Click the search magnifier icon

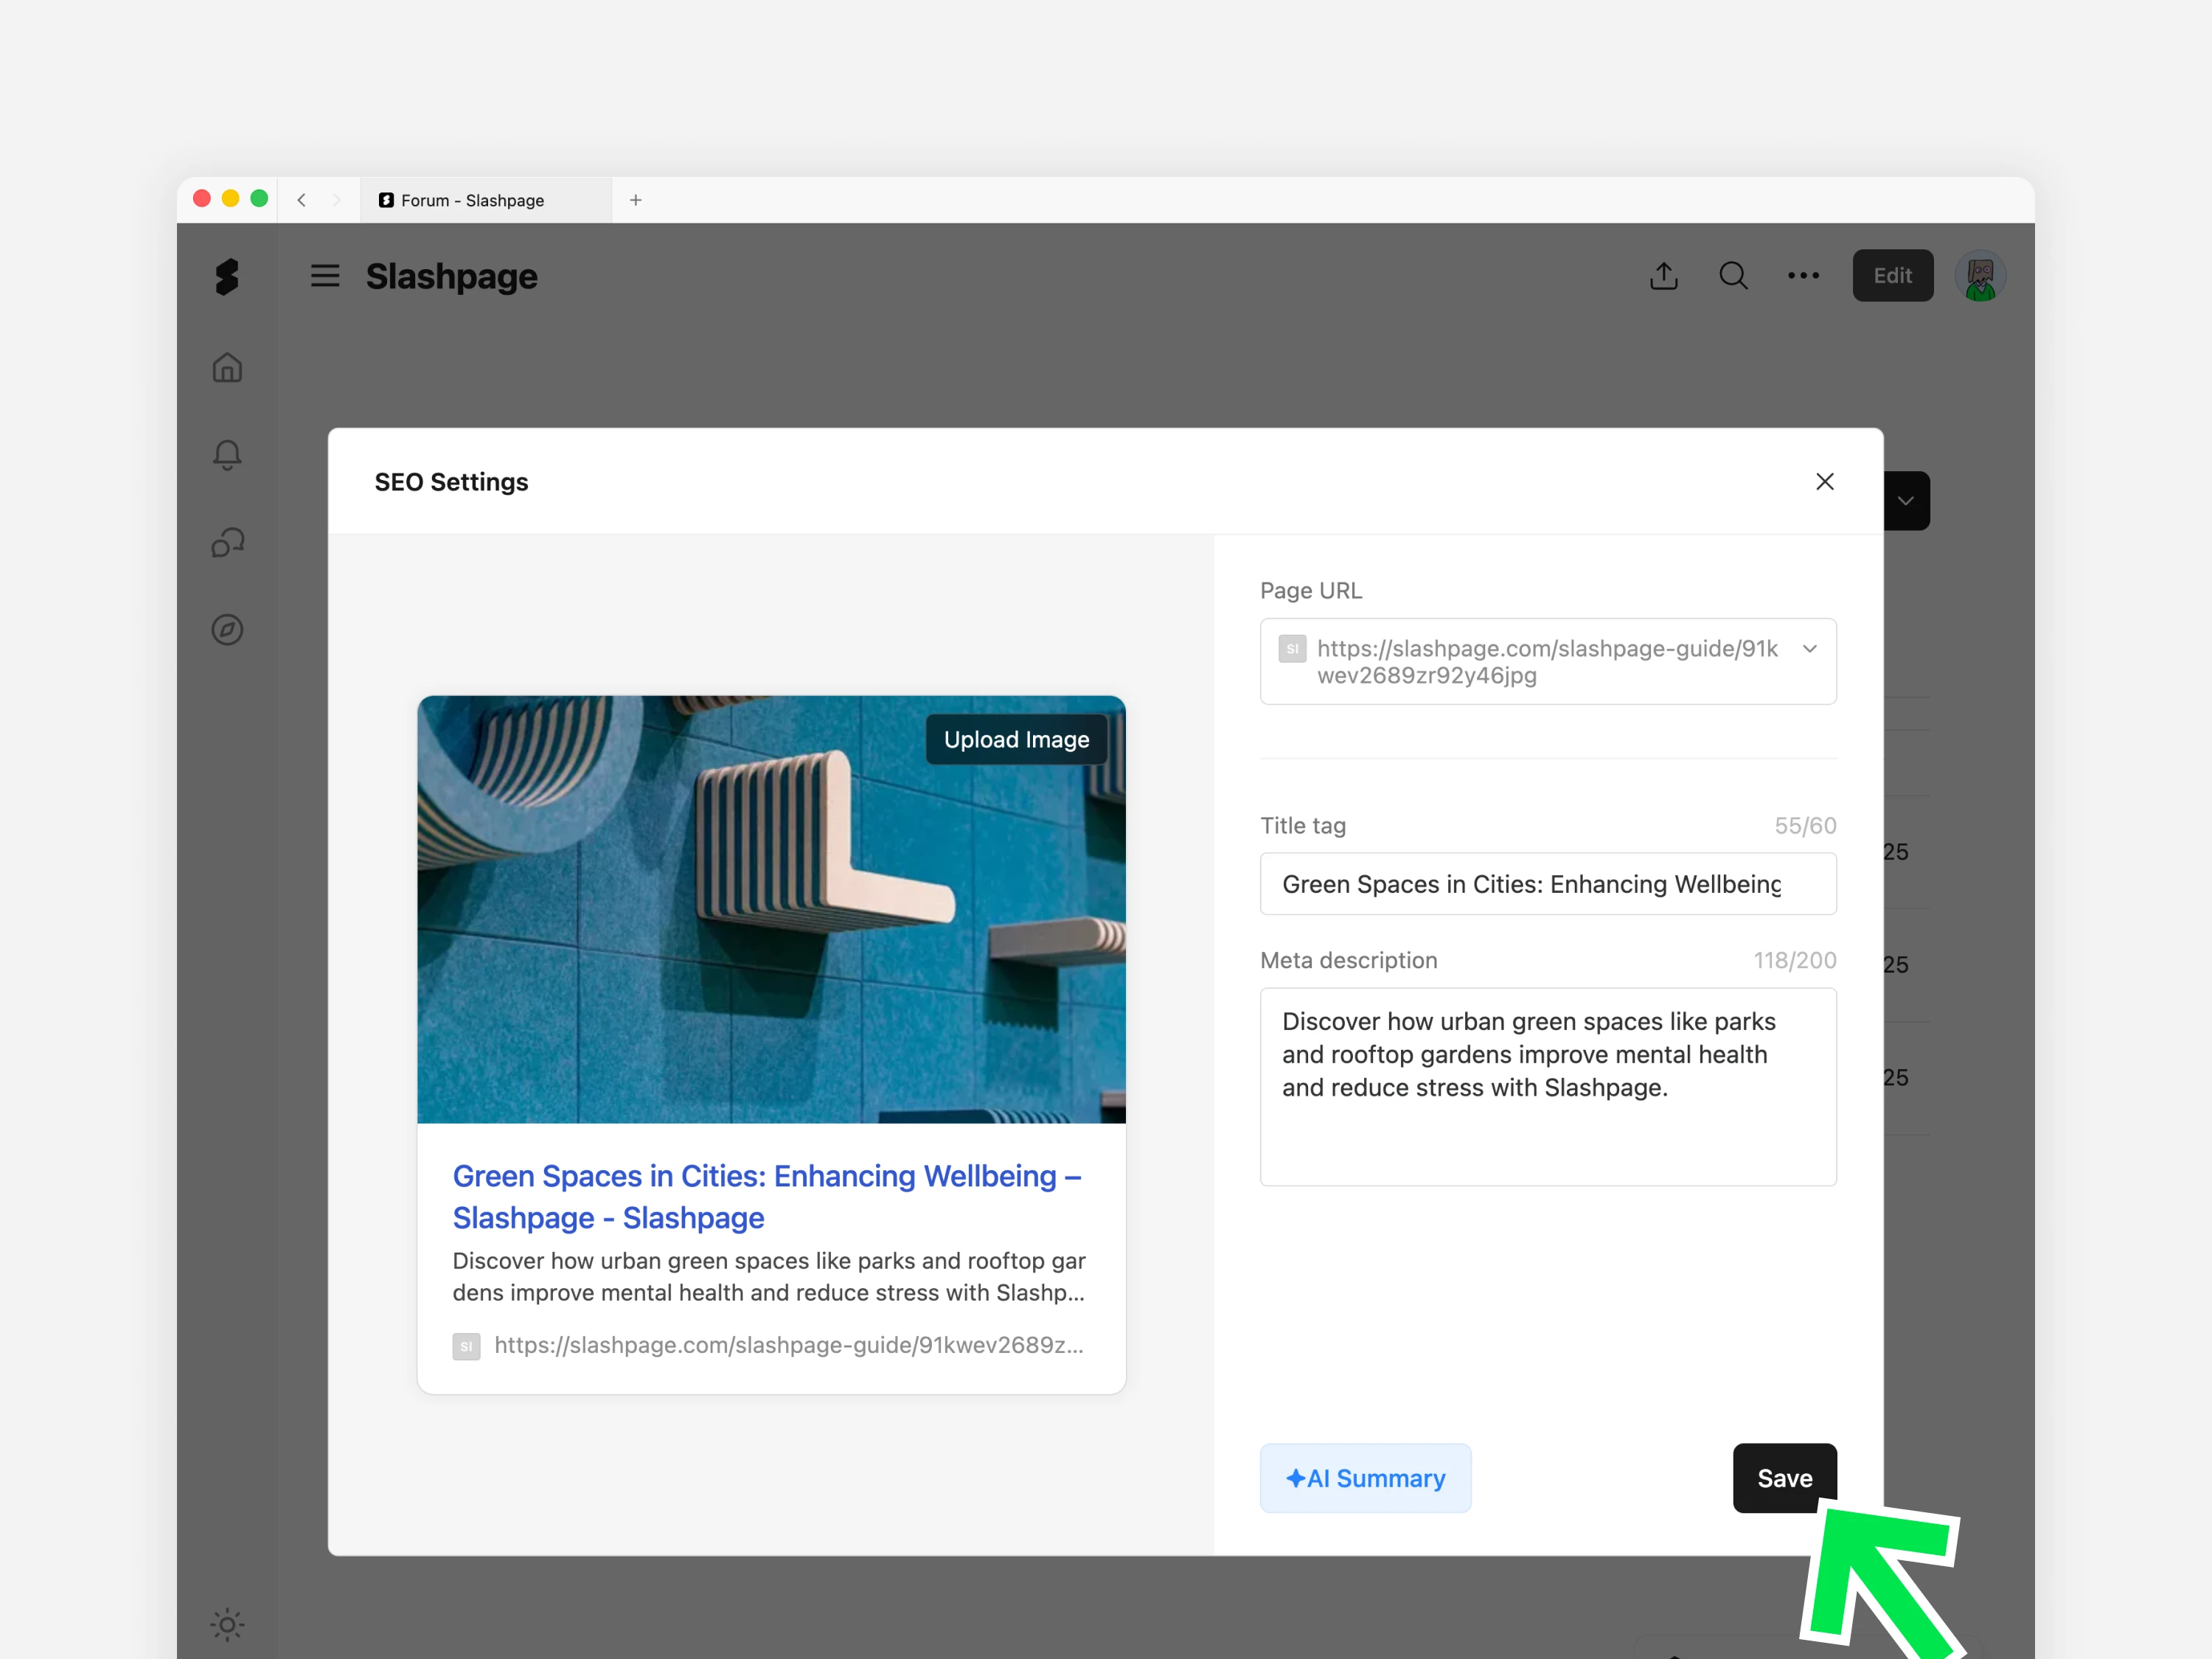1733,276
